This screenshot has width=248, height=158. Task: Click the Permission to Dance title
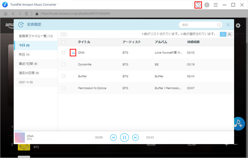point(92,88)
